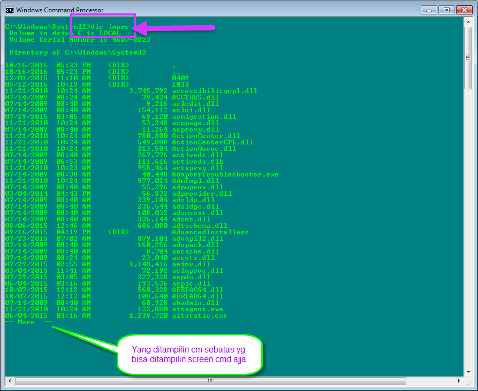Screen dimensions: 478x391
Task: Click the Maximize button
Action: (x=446, y=10)
